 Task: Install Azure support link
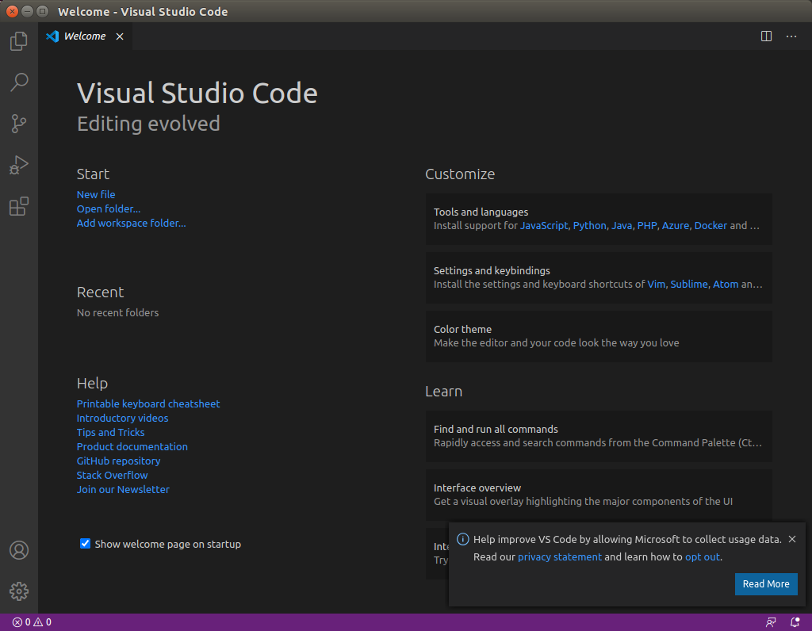tap(676, 226)
